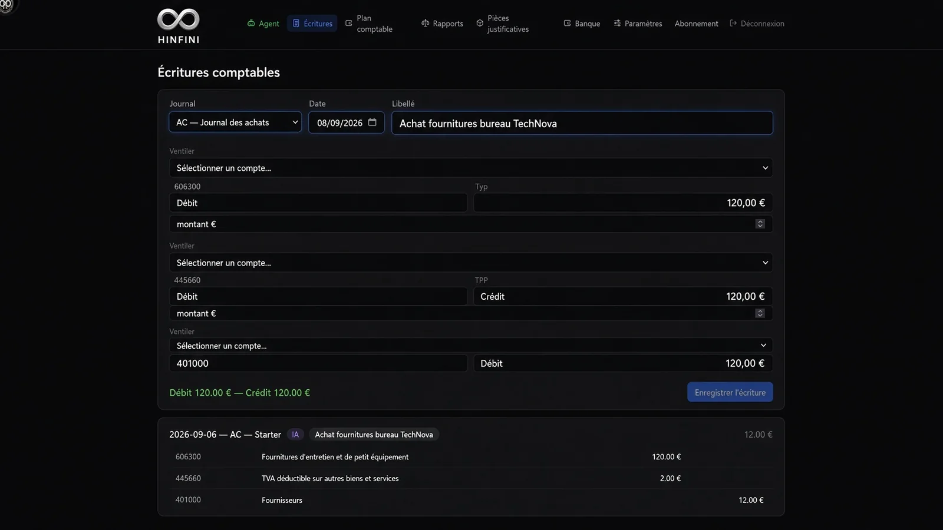Expand account selector above 606300
Screen dimensions: 943x530
point(471,168)
